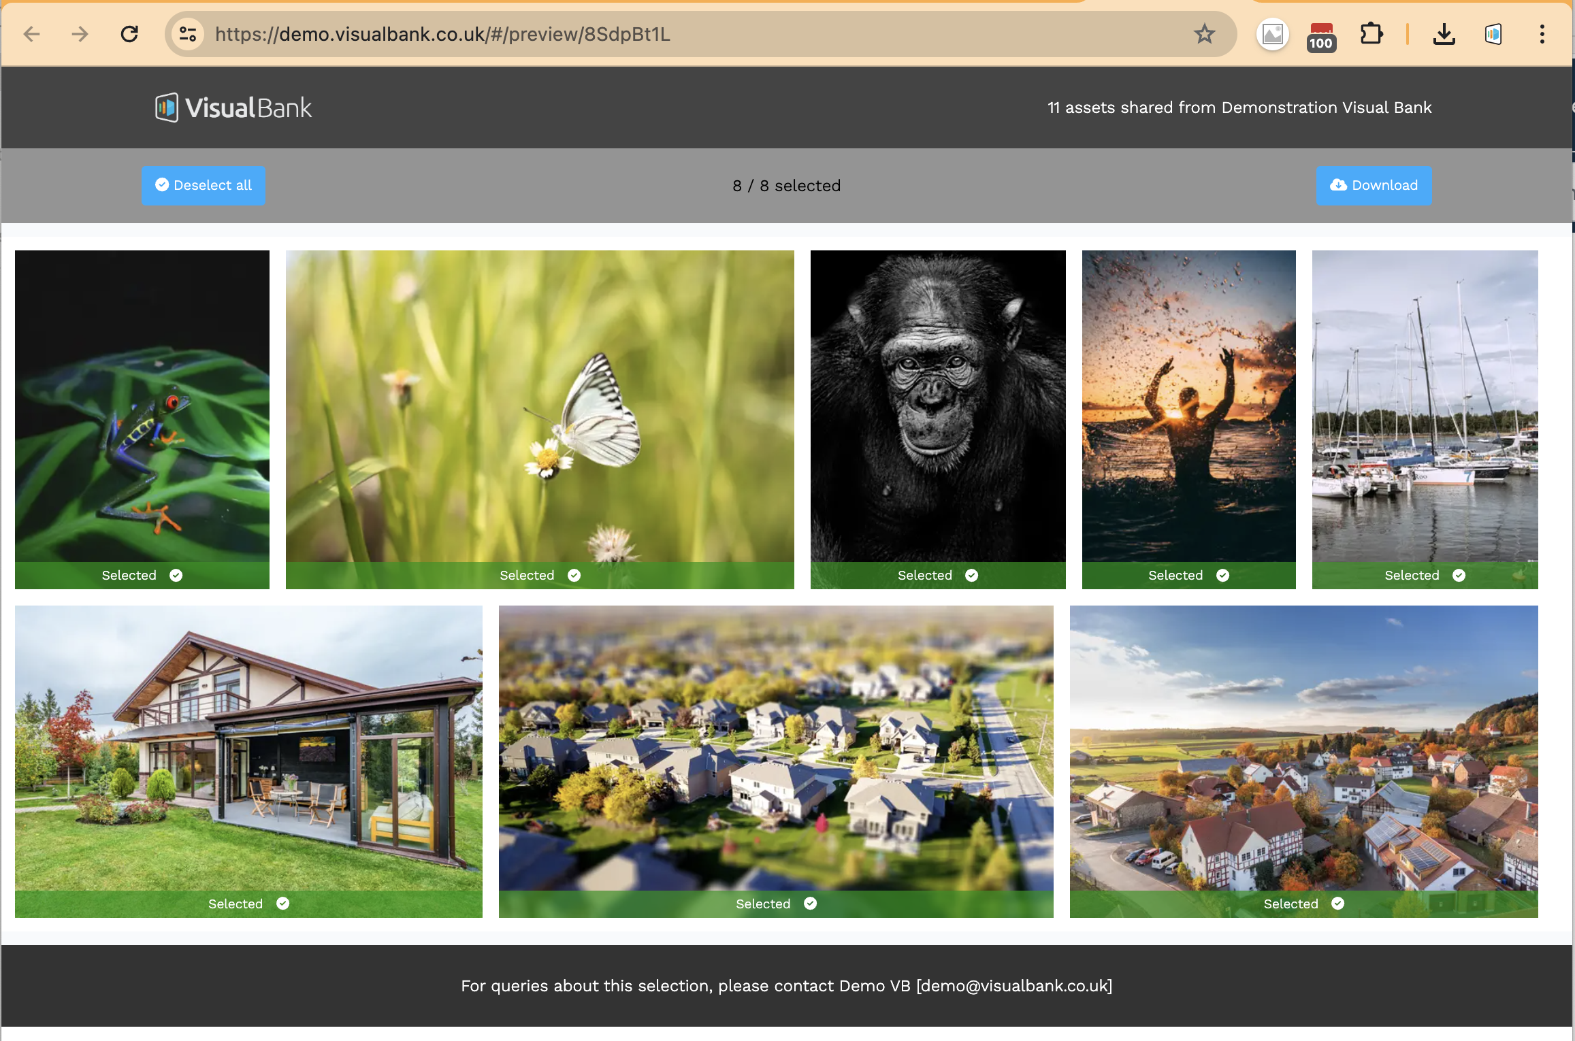This screenshot has width=1575, height=1041.
Task: Click the address bar URL
Action: [442, 34]
